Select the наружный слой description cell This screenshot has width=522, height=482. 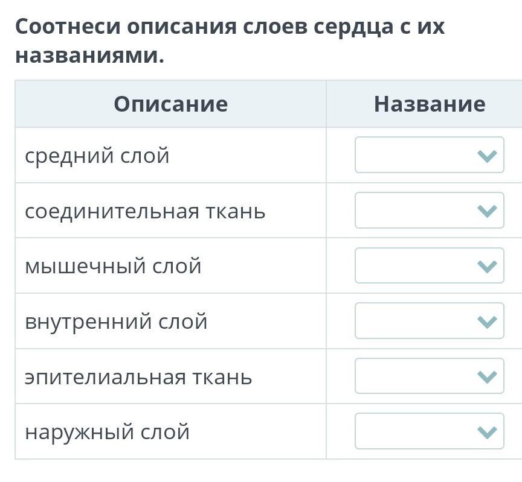108,432
